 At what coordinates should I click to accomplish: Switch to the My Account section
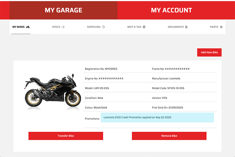coord(171,10)
